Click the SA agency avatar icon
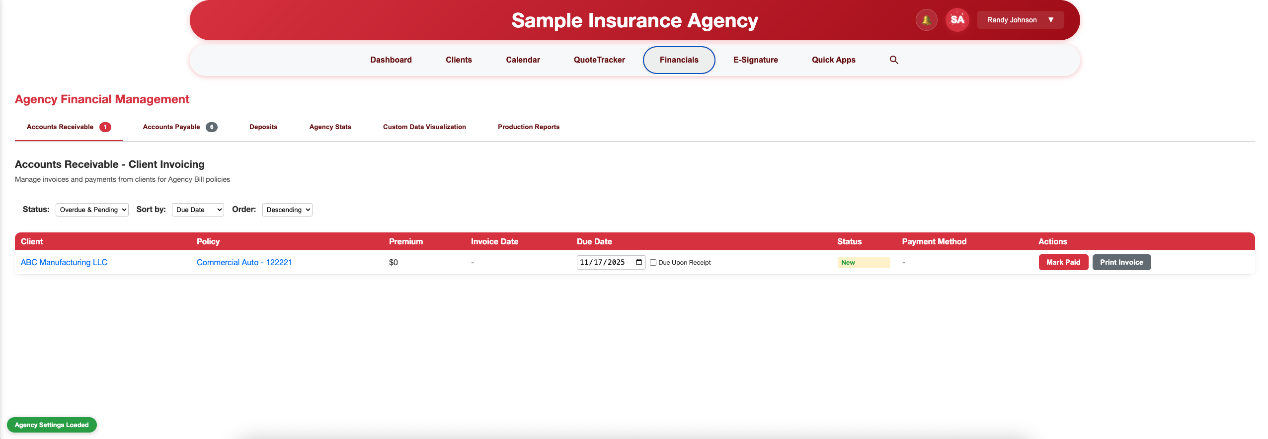 (x=957, y=20)
